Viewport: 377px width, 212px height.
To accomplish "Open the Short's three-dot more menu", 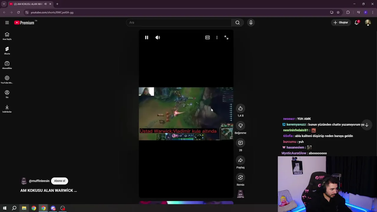I will tap(217, 37).
